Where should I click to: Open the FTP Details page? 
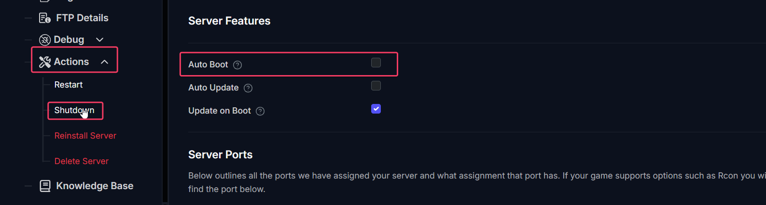click(82, 18)
